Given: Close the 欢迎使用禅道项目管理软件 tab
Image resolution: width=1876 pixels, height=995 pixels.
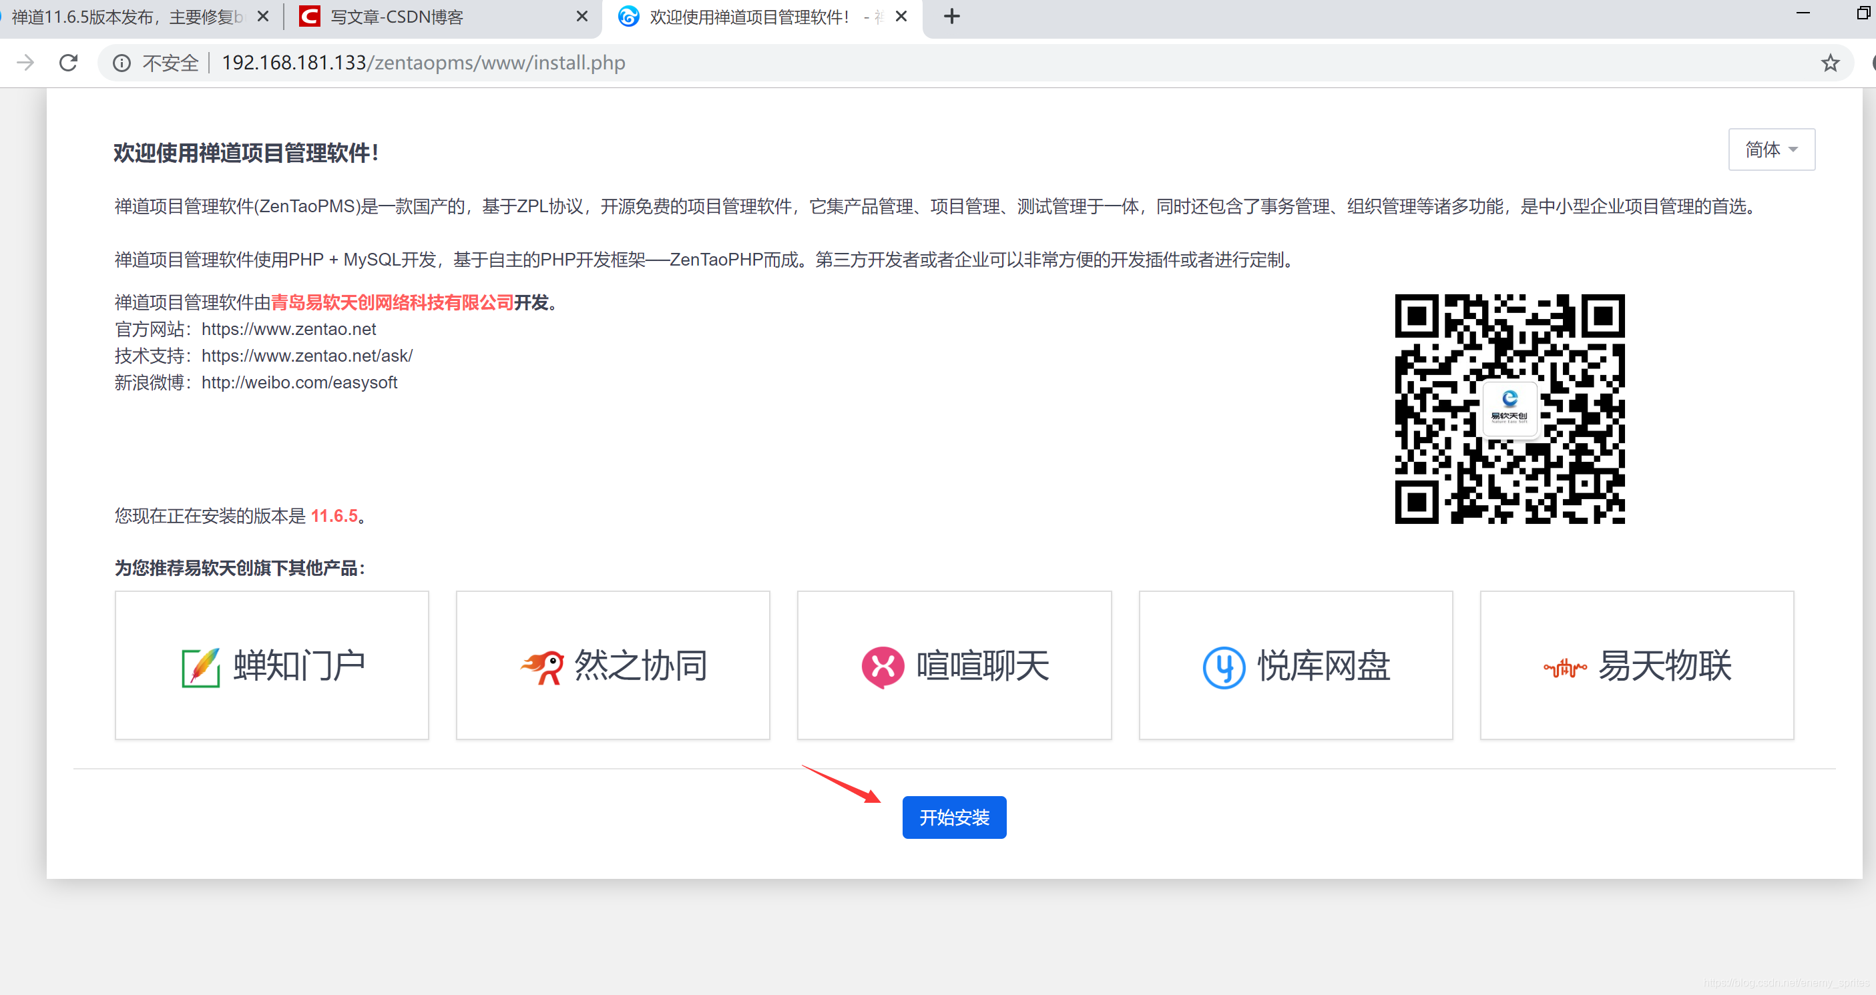Looking at the screenshot, I should click(x=901, y=16).
